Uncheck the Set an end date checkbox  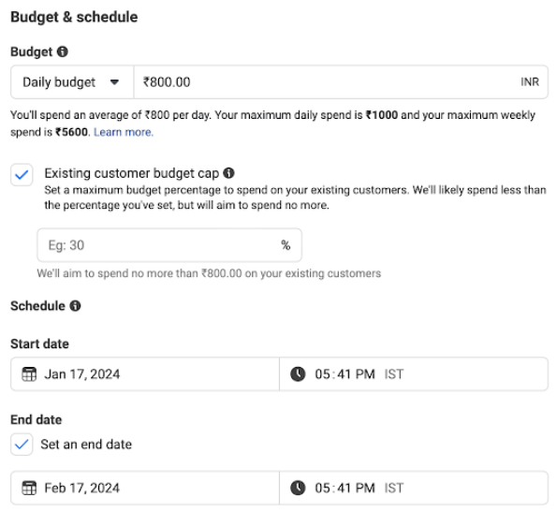pos(22,445)
